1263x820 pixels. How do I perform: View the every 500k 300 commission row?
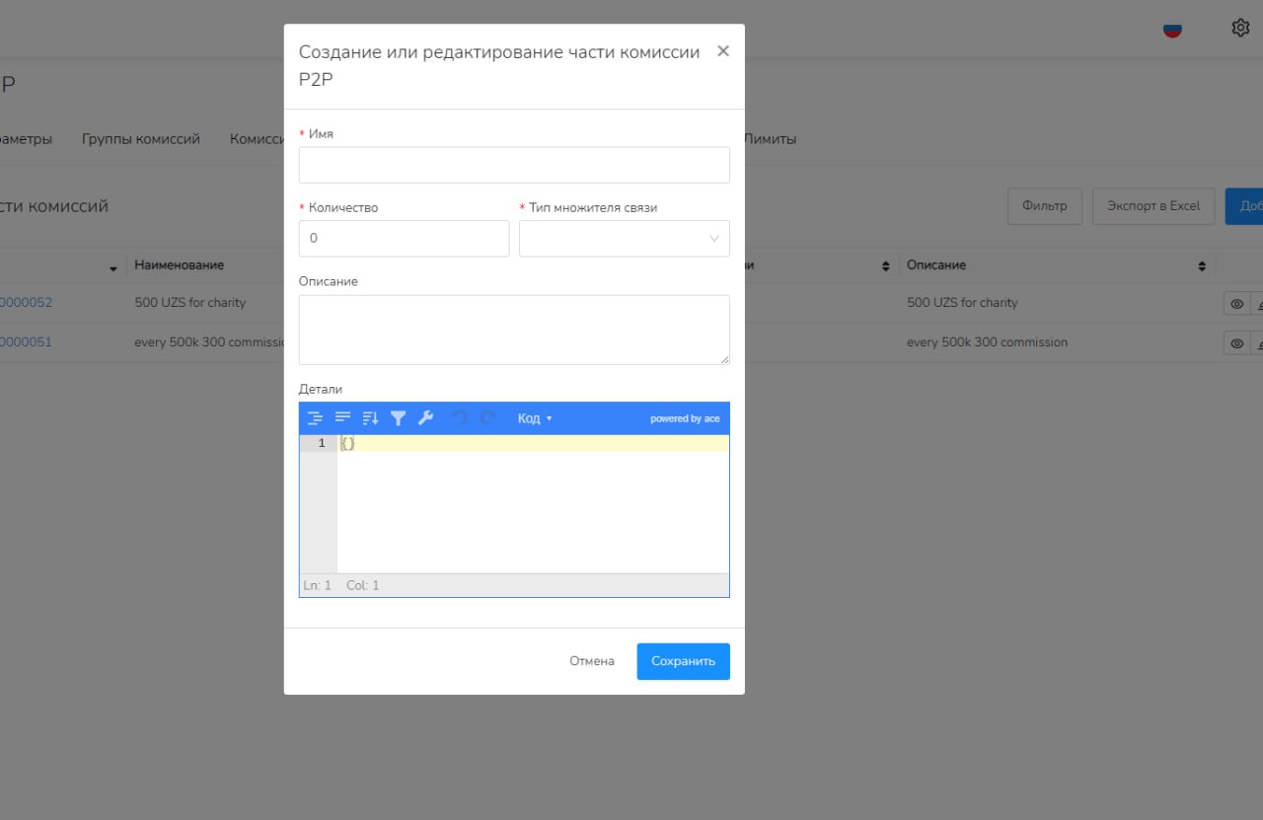(x=1236, y=343)
